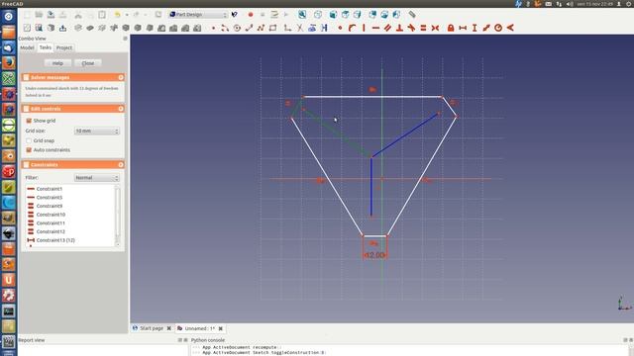Open Firefox from the Ubuntu launcher
Screen dimensions: 634x356
click(x=9, y=62)
